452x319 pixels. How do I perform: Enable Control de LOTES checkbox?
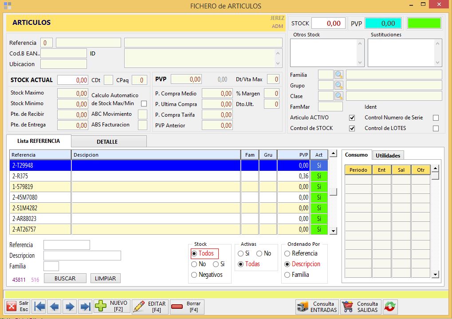point(436,129)
